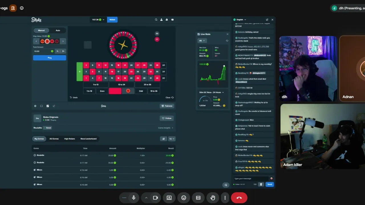Click the chat message input field

coord(251,179)
